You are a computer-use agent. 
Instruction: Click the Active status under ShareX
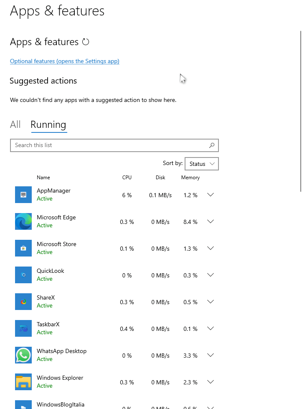(x=45, y=305)
